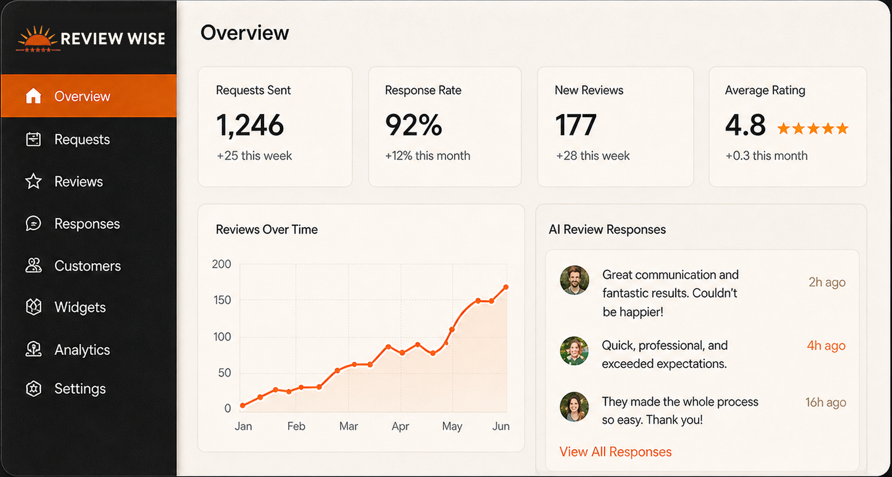Click the 'Mar' axis label
This screenshot has height=477, width=892.
point(348,426)
